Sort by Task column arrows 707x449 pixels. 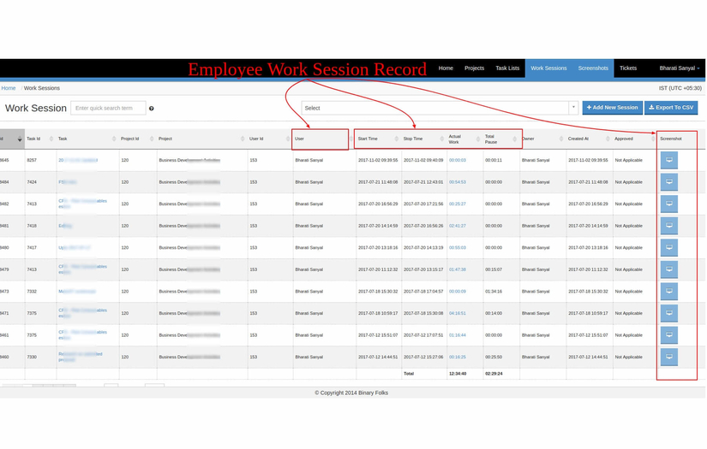click(x=114, y=139)
